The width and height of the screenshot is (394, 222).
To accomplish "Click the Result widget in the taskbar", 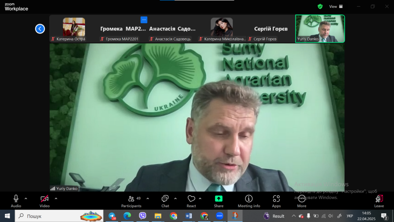I will click(x=274, y=216).
